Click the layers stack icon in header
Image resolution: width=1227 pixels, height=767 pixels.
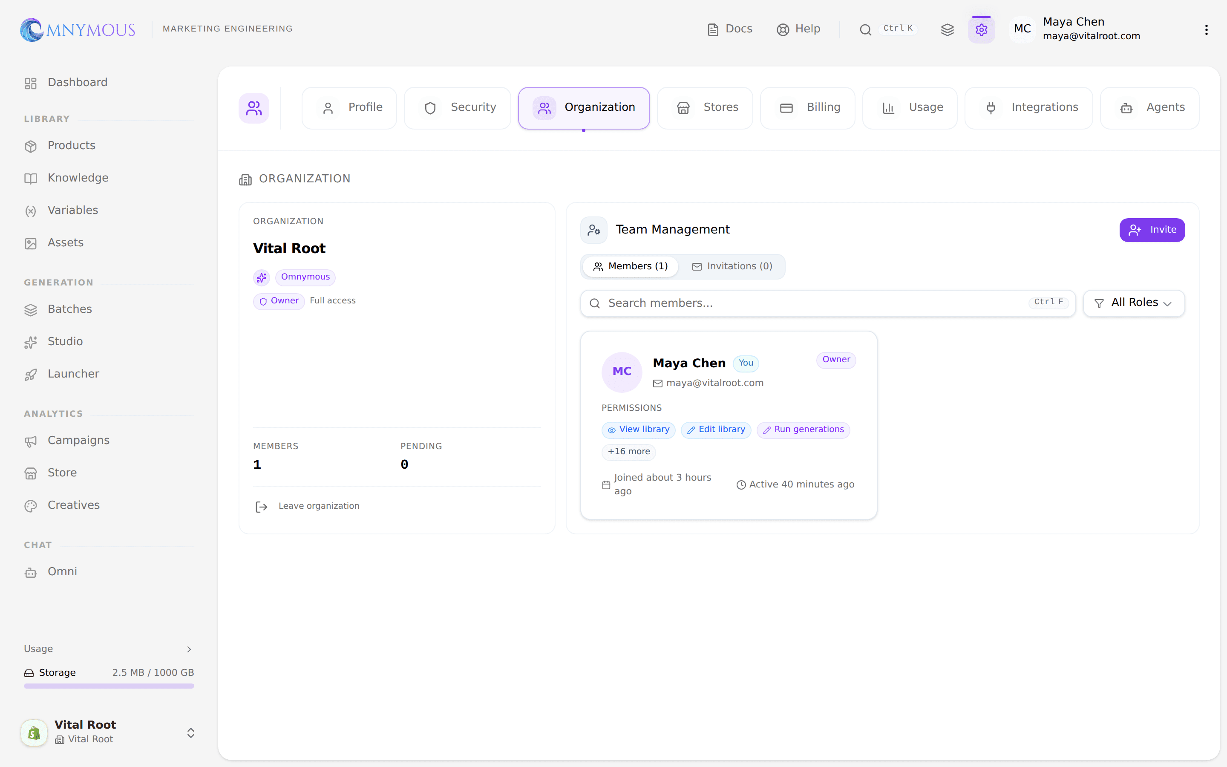[x=947, y=29]
